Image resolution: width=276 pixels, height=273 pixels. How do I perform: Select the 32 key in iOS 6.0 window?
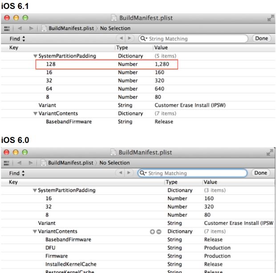[x=49, y=207]
